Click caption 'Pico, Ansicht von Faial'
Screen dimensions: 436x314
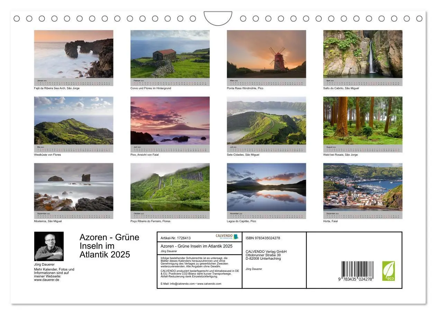click(145, 155)
